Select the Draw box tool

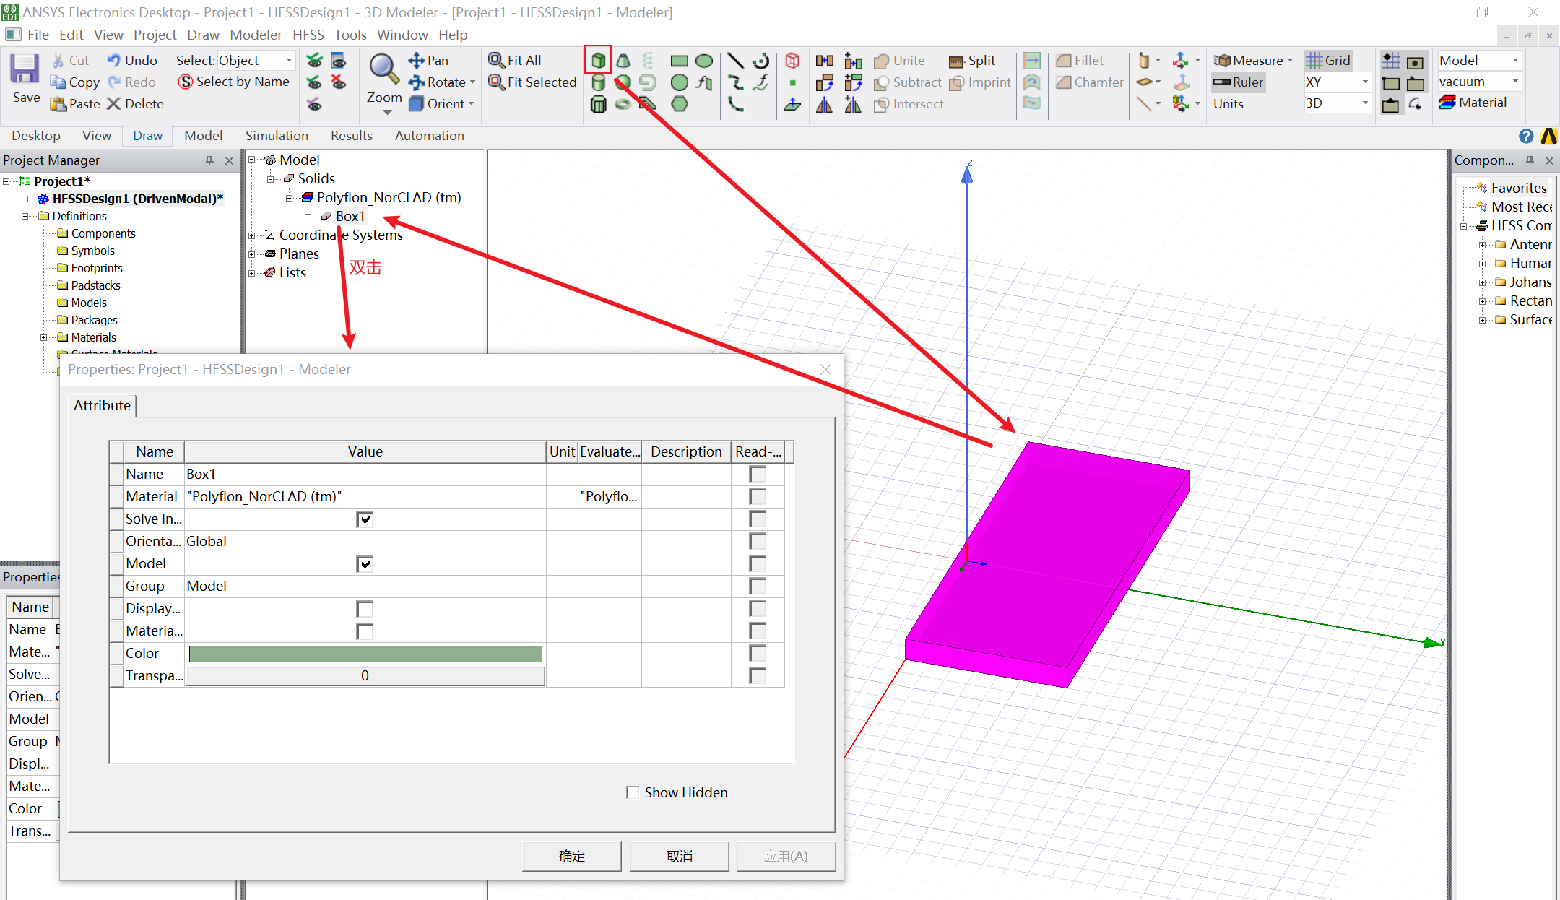pos(598,61)
